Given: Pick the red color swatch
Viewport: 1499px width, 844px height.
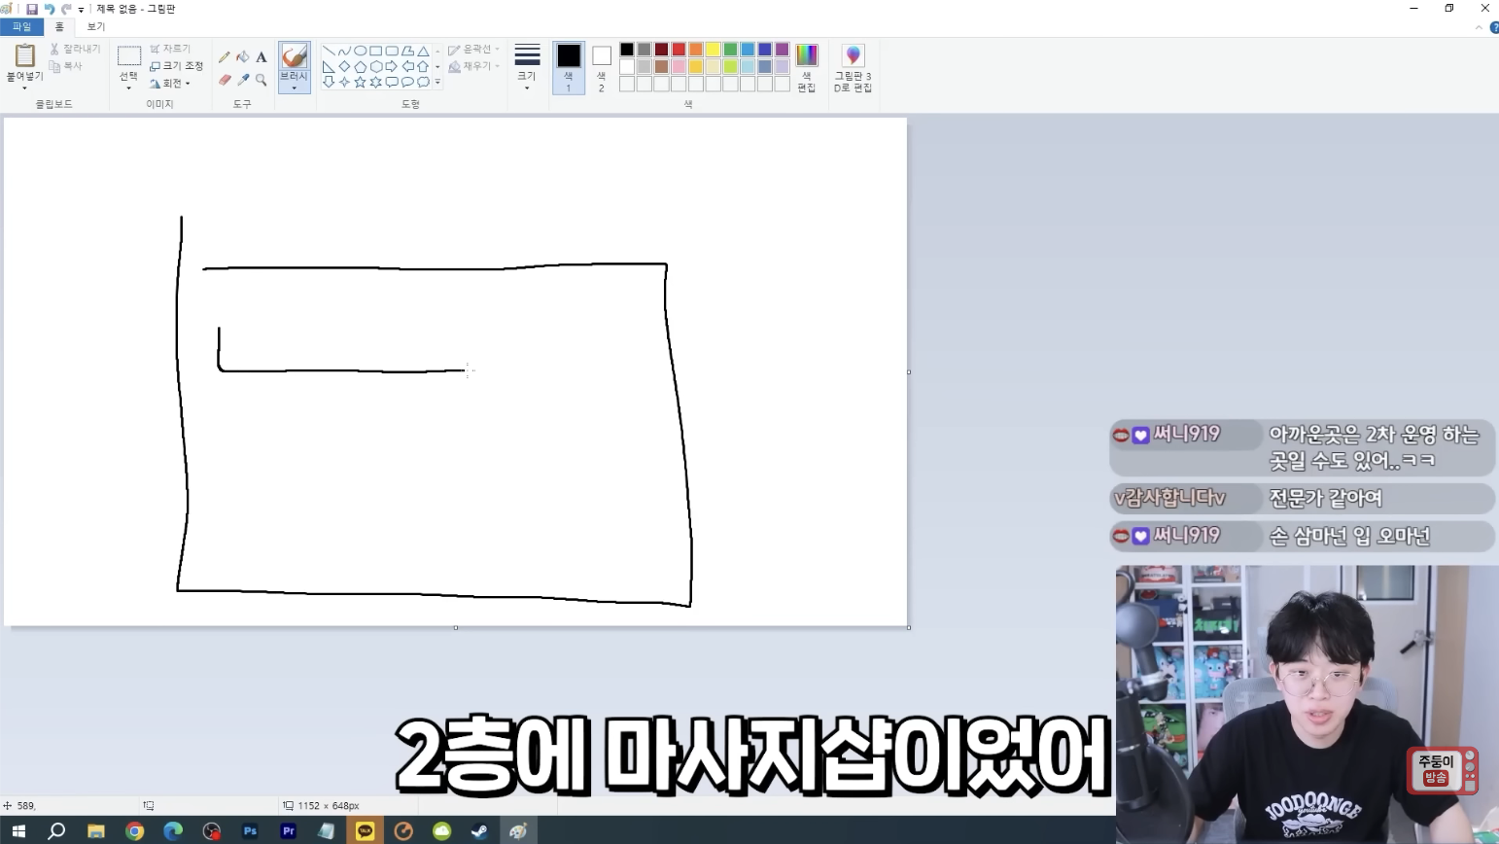Looking at the screenshot, I should click(679, 50).
